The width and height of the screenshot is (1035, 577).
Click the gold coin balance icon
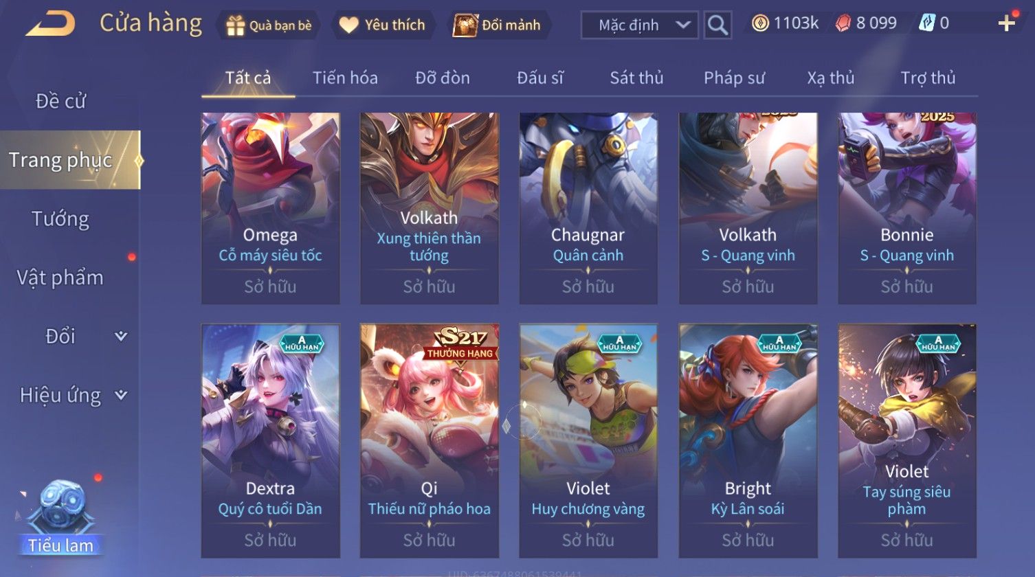[760, 23]
